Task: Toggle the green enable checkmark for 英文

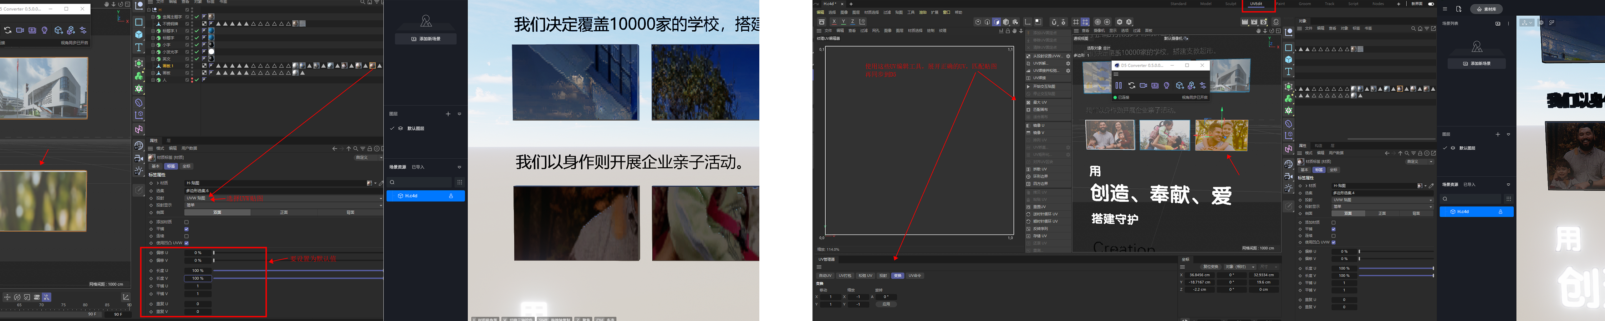Action: pyautogui.click(x=196, y=58)
